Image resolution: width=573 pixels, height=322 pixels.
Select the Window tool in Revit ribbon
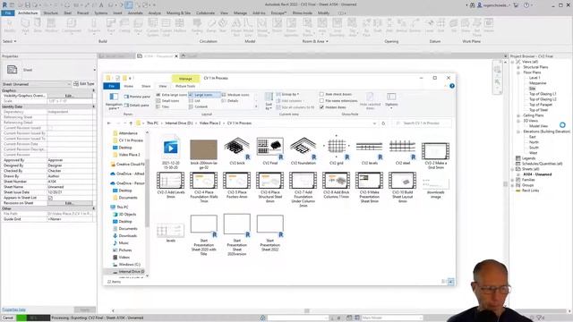(x=51, y=26)
